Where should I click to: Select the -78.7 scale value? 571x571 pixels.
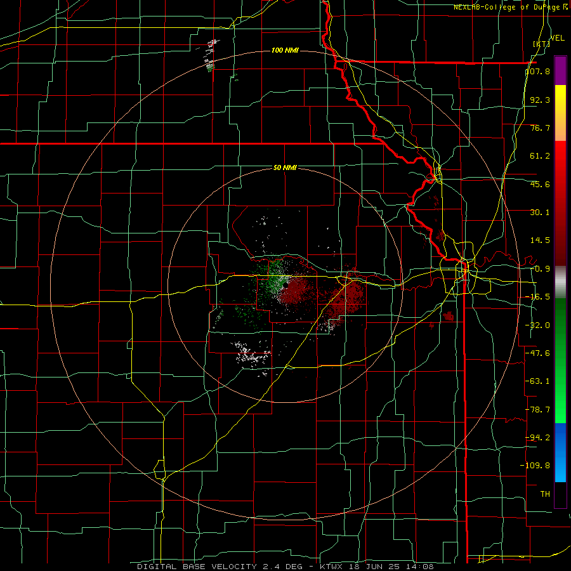[538, 410]
